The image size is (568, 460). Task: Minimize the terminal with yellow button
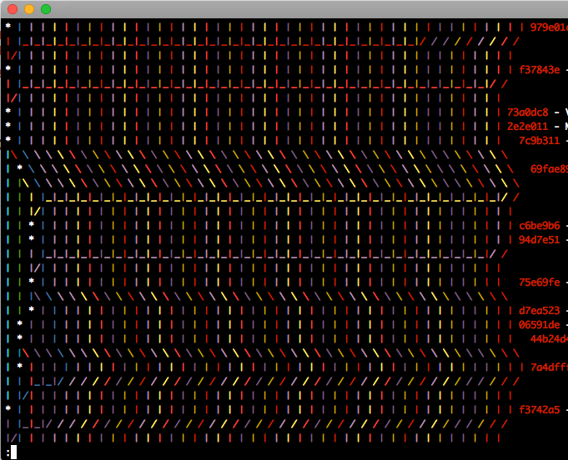tap(29, 9)
